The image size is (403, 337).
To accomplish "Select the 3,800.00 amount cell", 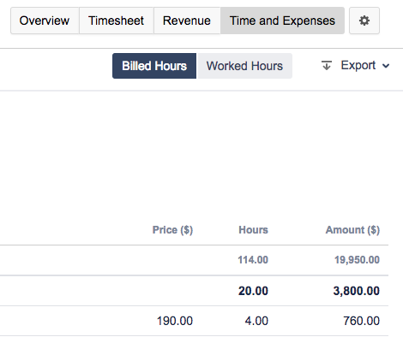I will 357,291.
